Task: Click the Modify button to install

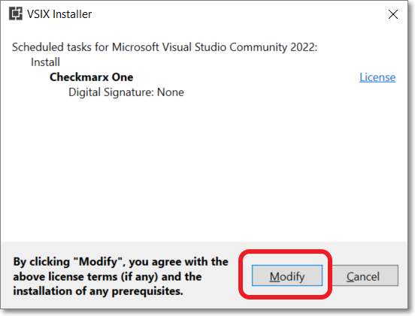Action: [x=287, y=275]
